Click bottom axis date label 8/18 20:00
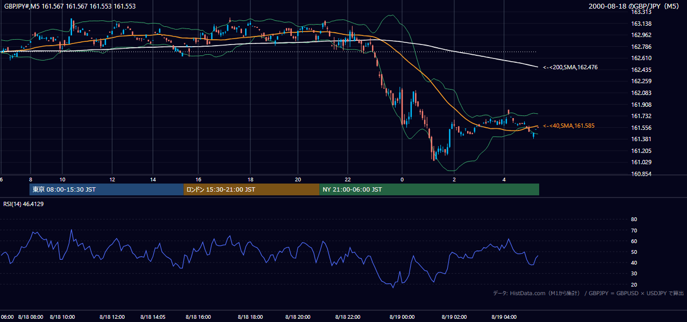687x322 pixels. (x=298, y=317)
